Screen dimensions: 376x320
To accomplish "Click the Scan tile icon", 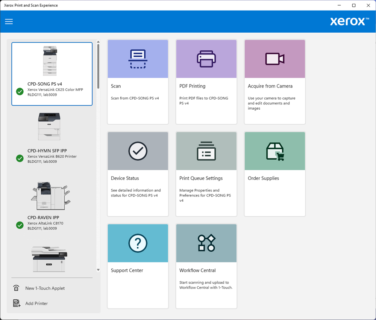I will (x=138, y=59).
